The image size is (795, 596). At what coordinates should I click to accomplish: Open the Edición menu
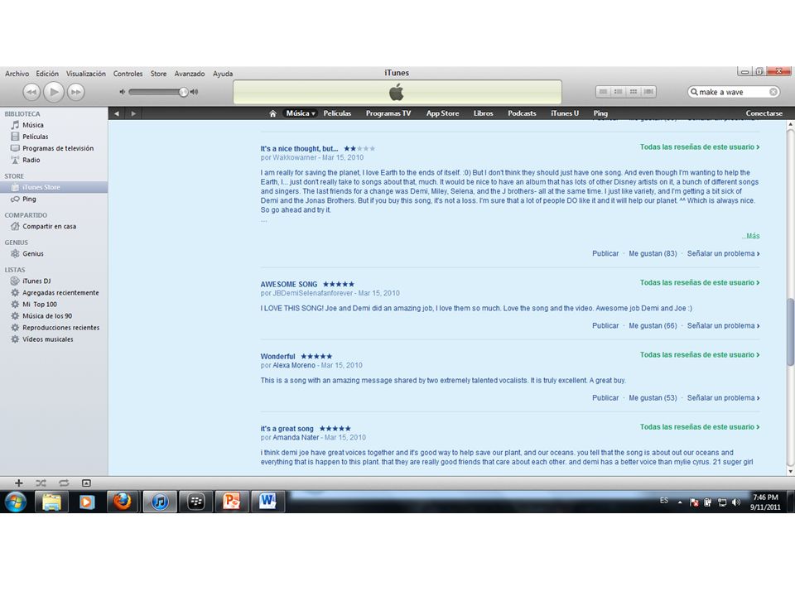pos(47,74)
